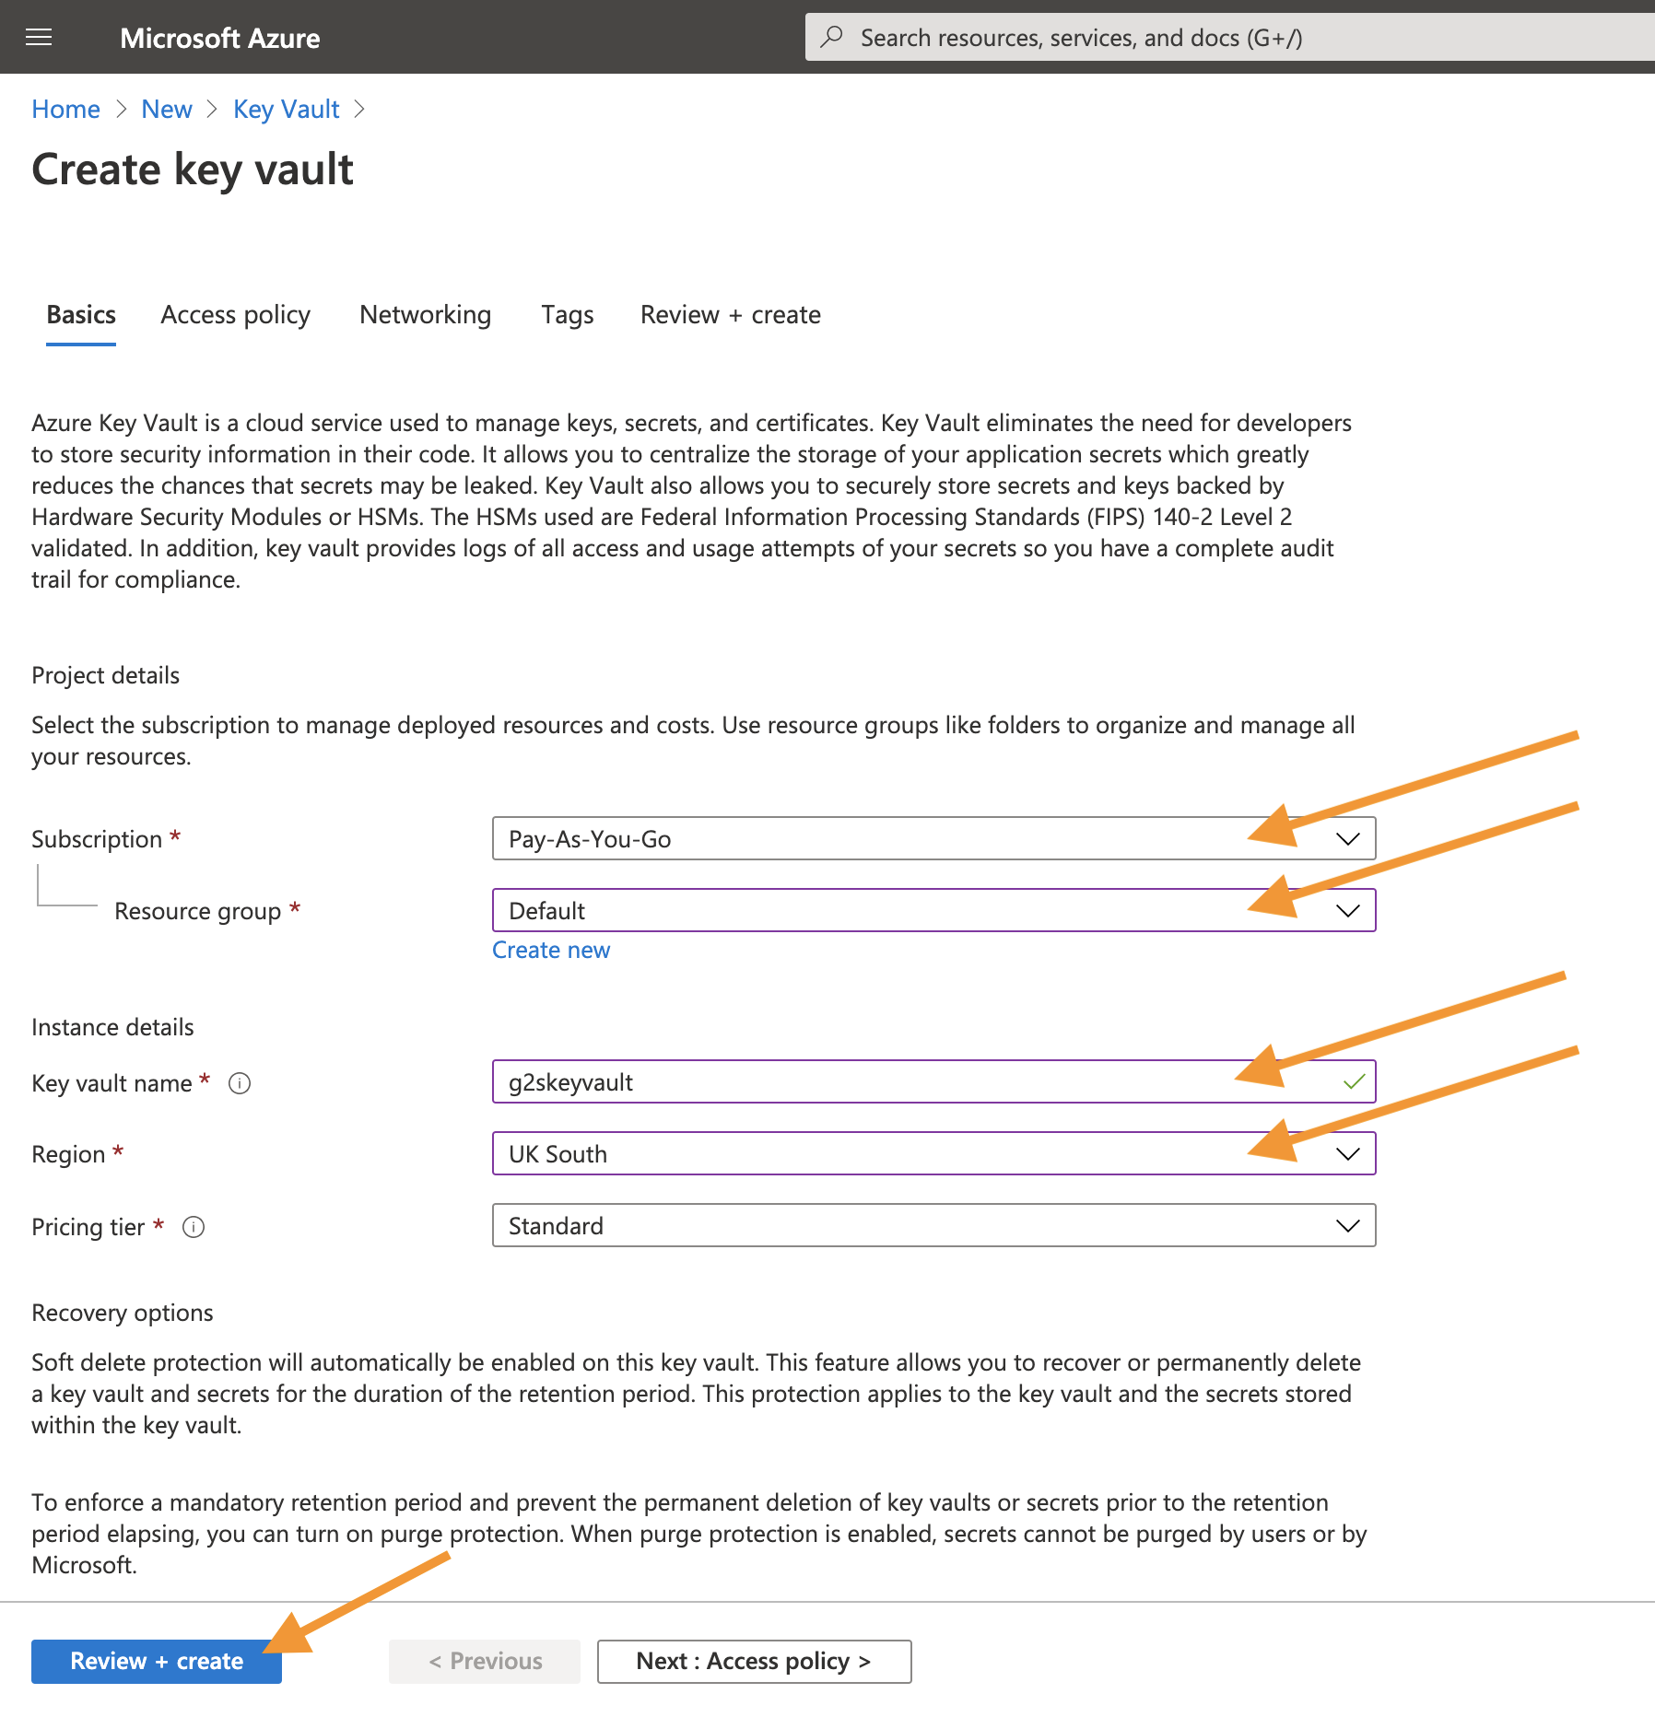
Task: Click Next : Access policy button
Action: click(755, 1661)
